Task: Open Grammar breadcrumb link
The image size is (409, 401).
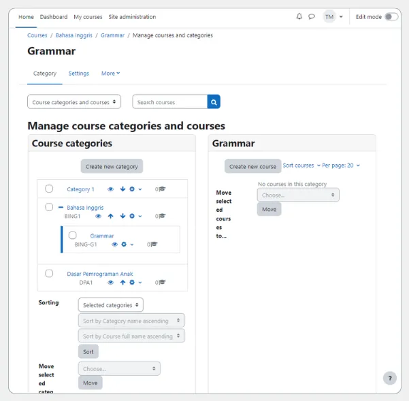Action: click(x=112, y=35)
